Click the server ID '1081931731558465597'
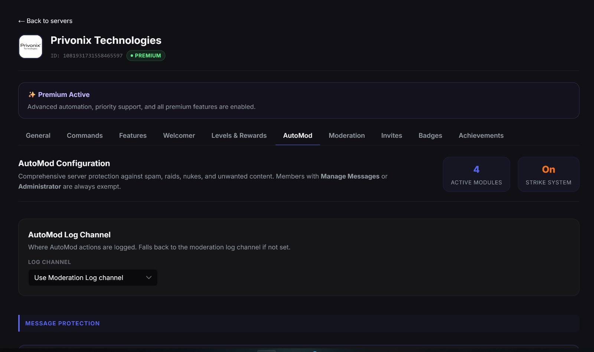The image size is (594, 352). click(92, 56)
